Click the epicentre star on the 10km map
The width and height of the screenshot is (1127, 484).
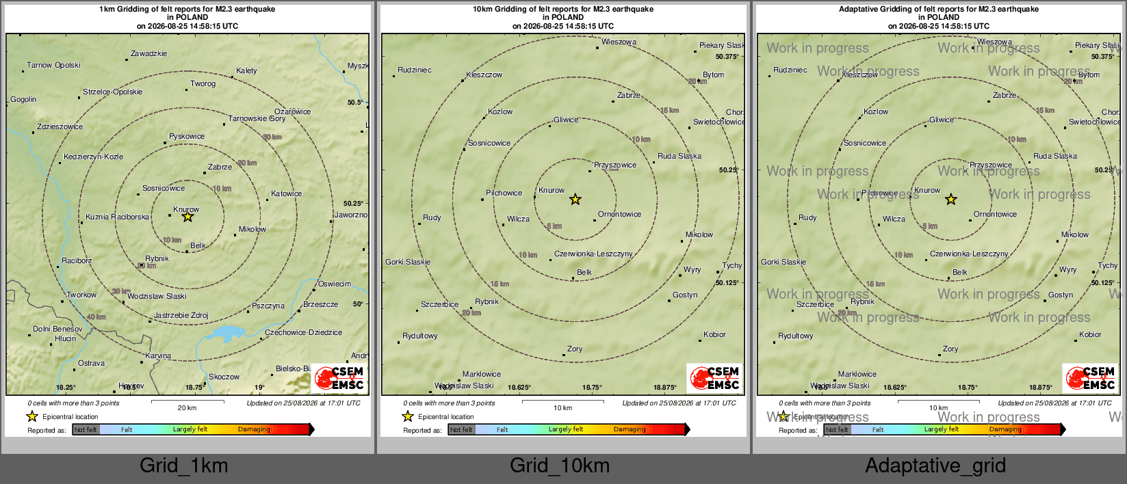(x=575, y=200)
